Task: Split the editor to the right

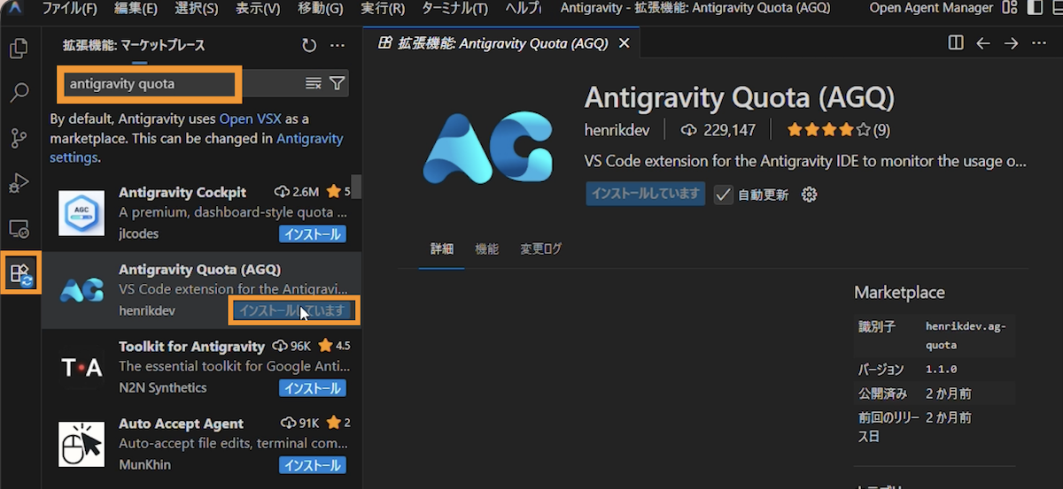Action: pyautogui.click(x=955, y=43)
